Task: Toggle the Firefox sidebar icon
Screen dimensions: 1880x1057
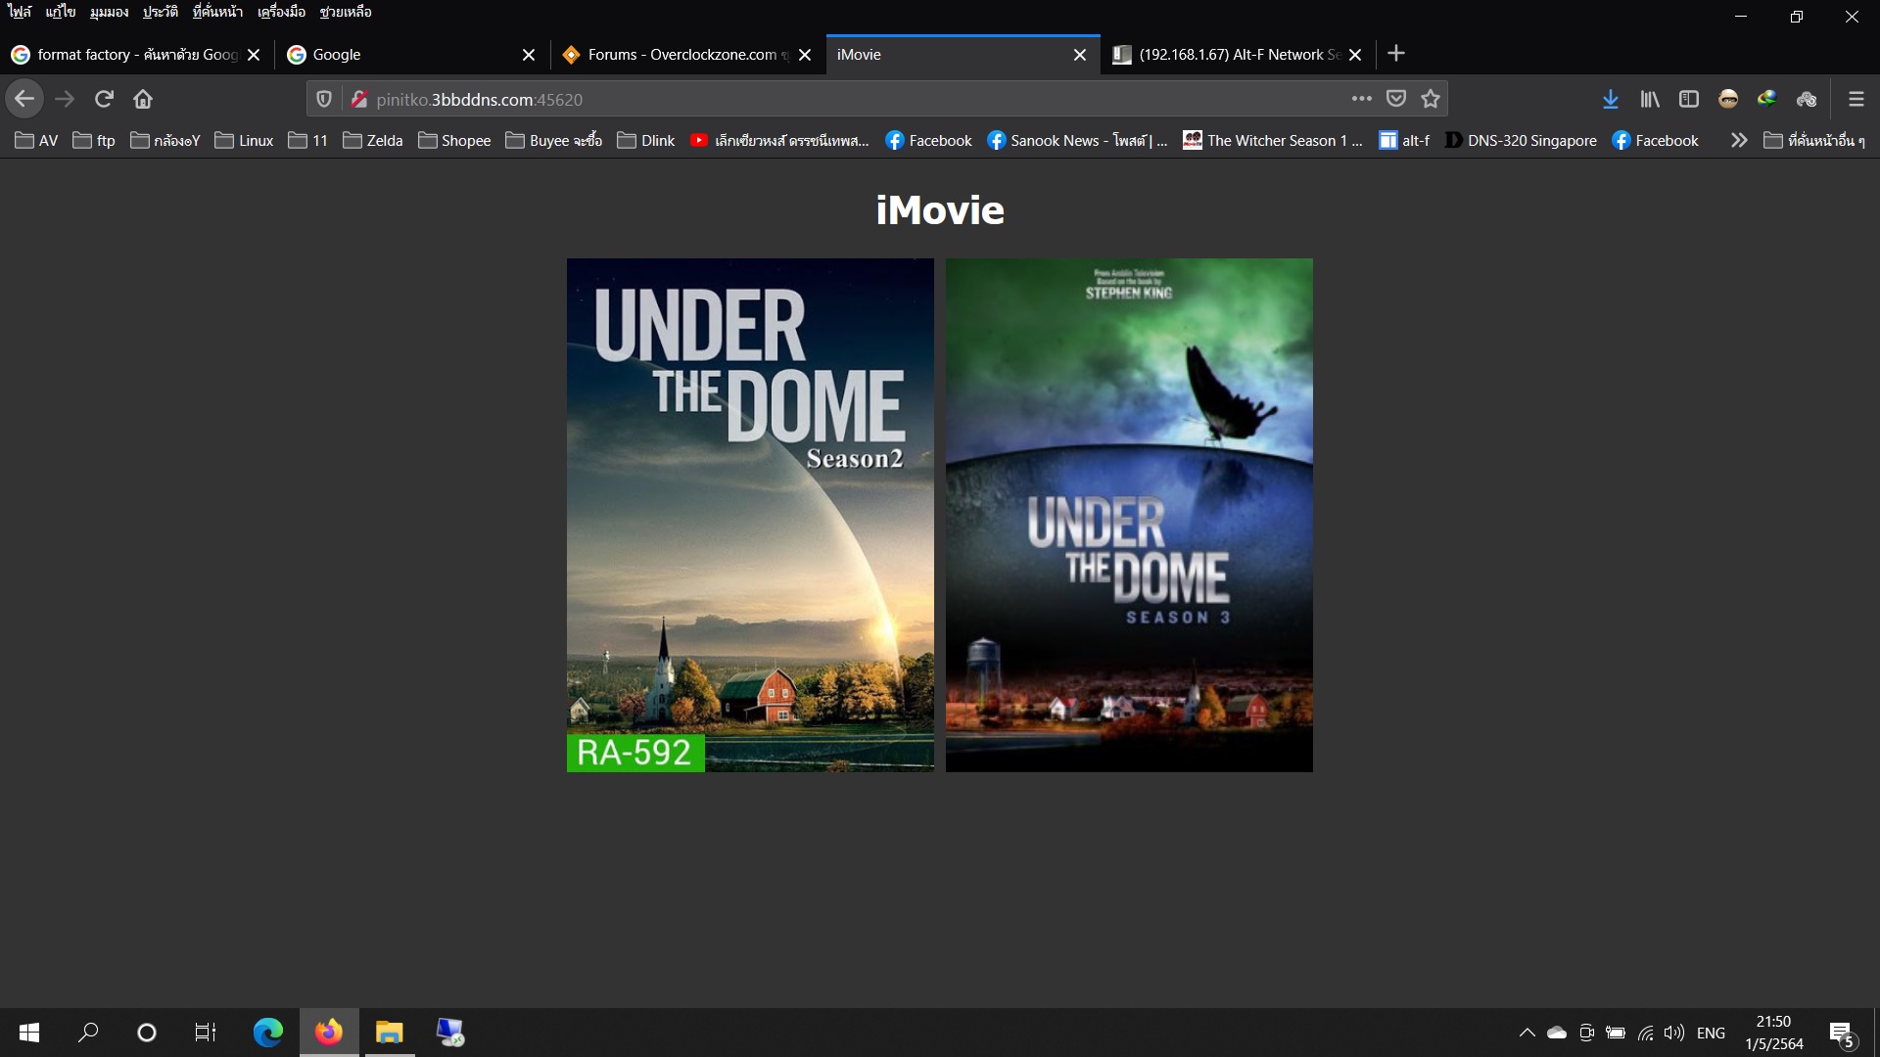Action: tap(1689, 99)
